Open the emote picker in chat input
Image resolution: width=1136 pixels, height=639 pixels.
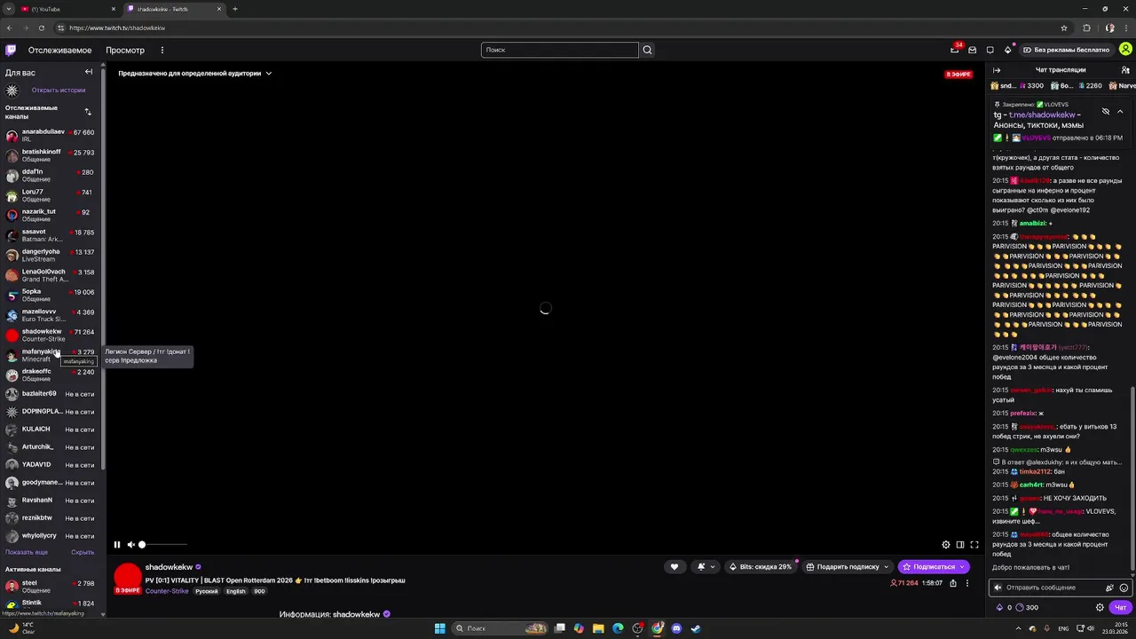(x=1124, y=588)
